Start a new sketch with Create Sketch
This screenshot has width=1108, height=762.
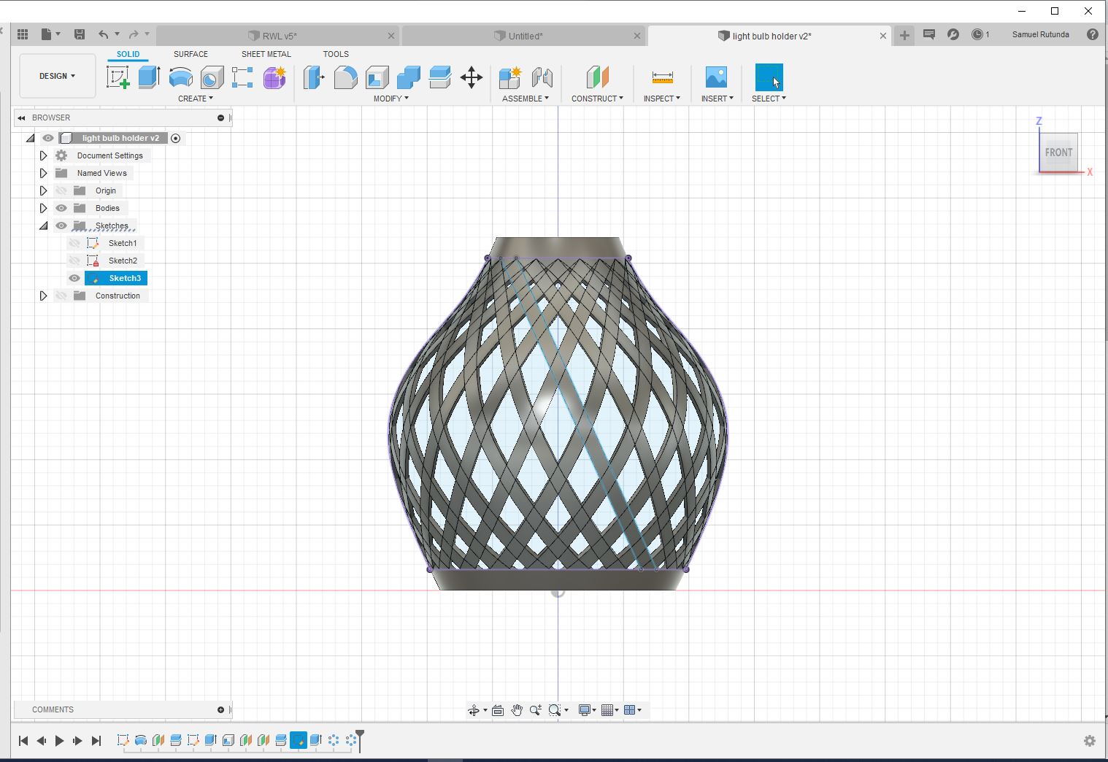click(x=118, y=77)
